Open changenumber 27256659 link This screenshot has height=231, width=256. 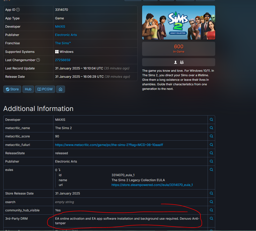pyautogui.click(x=63, y=60)
